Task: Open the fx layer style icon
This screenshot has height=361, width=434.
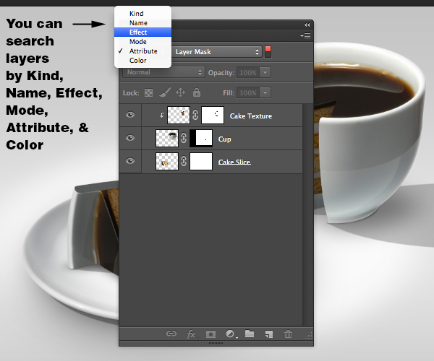Action: click(x=192, y=334)
